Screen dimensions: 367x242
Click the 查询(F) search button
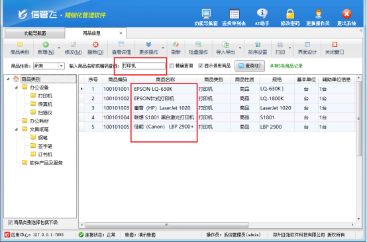coord(250,66)
